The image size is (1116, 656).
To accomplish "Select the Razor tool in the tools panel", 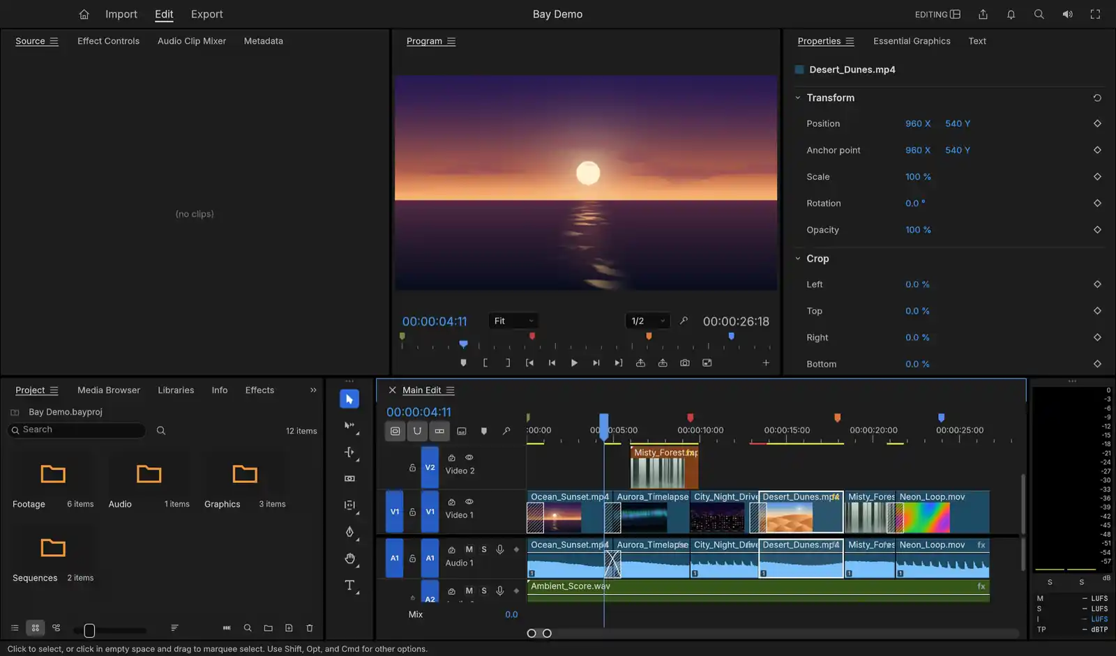I will pyautogui.click(x=349, y=478).
